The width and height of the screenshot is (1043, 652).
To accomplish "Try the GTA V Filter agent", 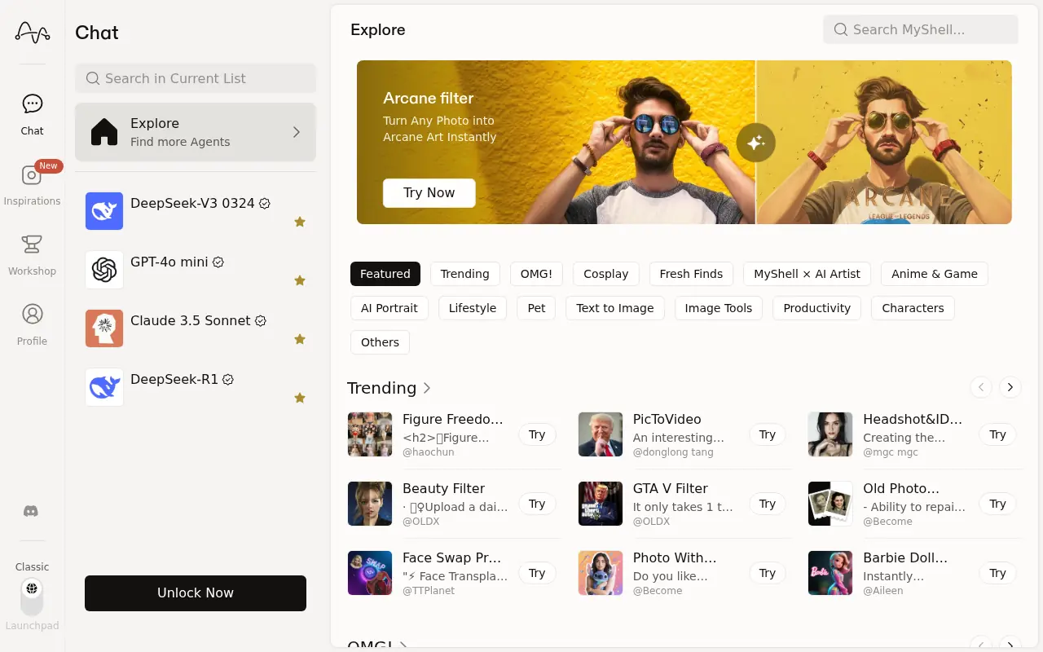I will click(768, 504).
